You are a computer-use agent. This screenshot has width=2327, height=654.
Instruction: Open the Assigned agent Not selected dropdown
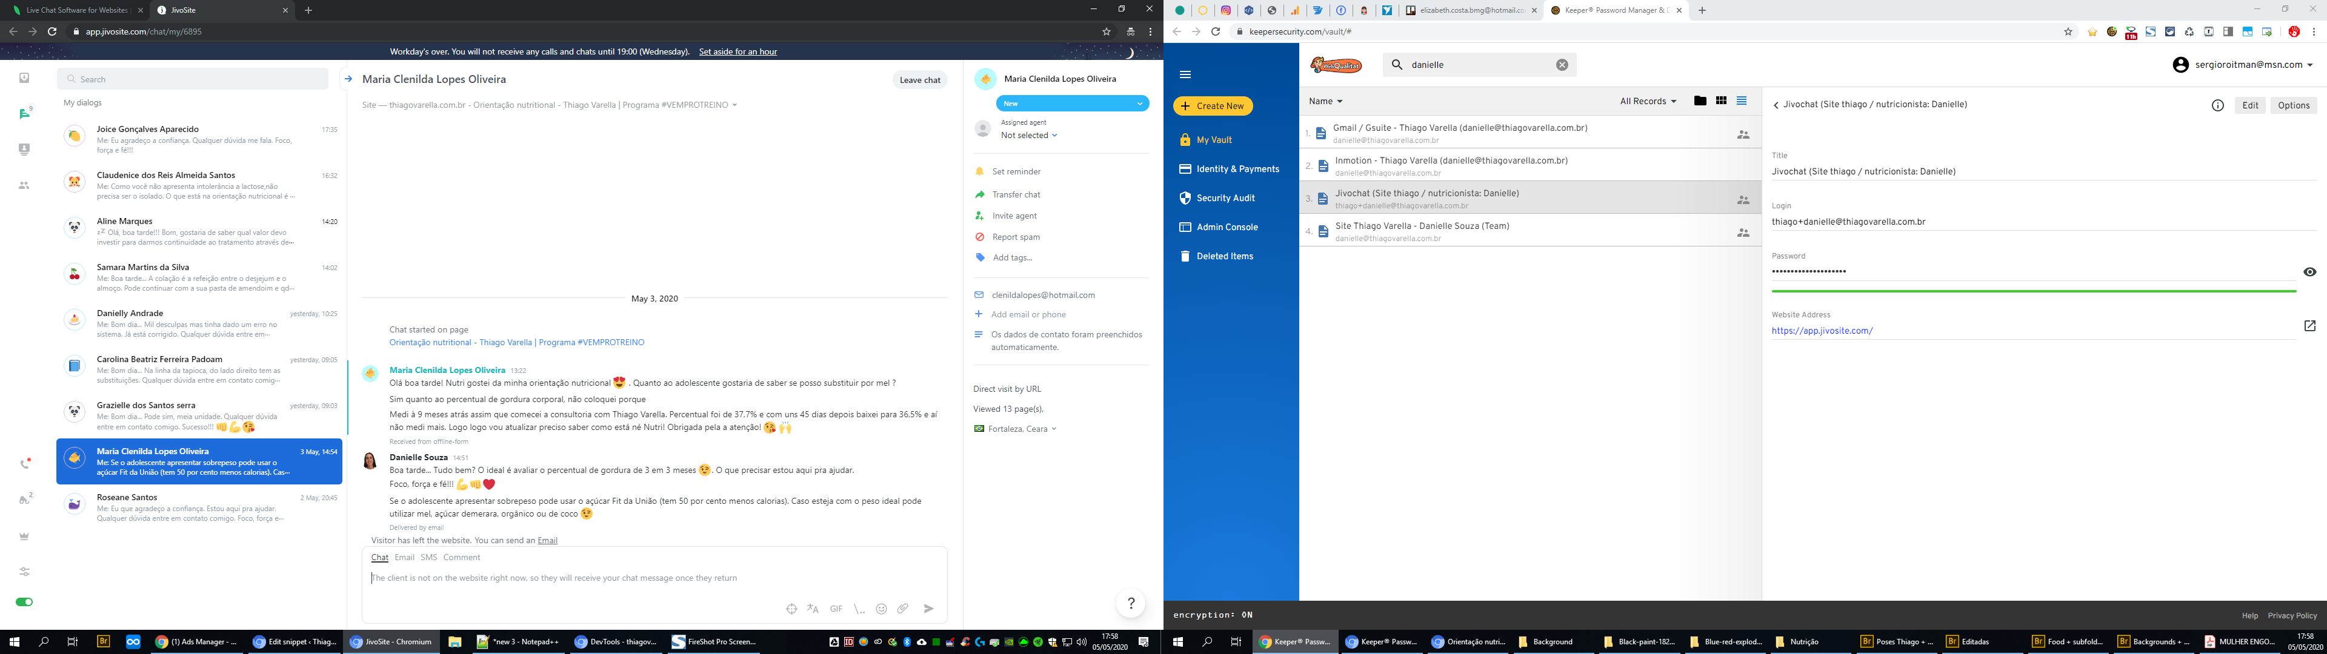(1029, 136)
